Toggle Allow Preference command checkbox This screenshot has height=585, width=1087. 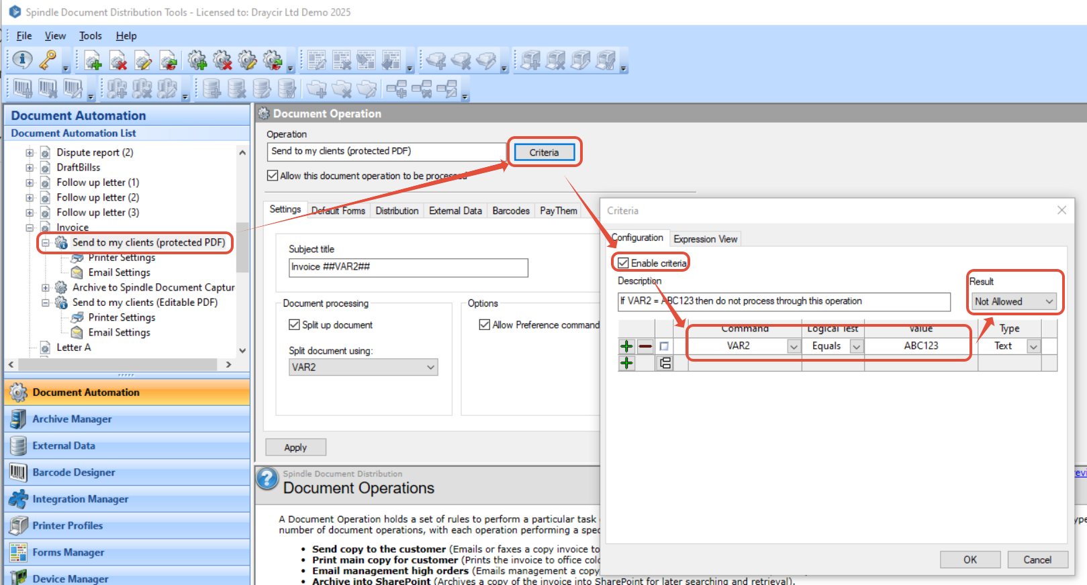click(485, 325)
